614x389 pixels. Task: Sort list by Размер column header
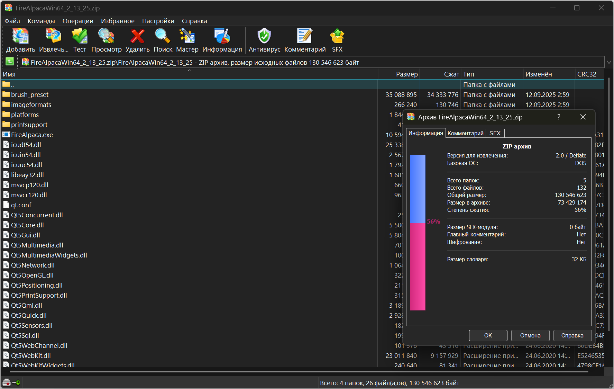(x=398, y=74)
